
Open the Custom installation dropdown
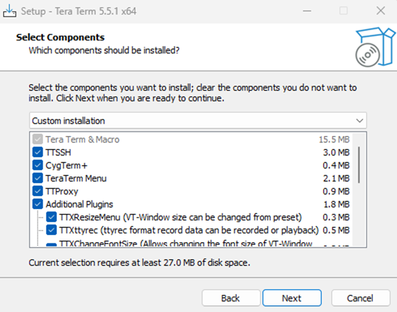197,121
